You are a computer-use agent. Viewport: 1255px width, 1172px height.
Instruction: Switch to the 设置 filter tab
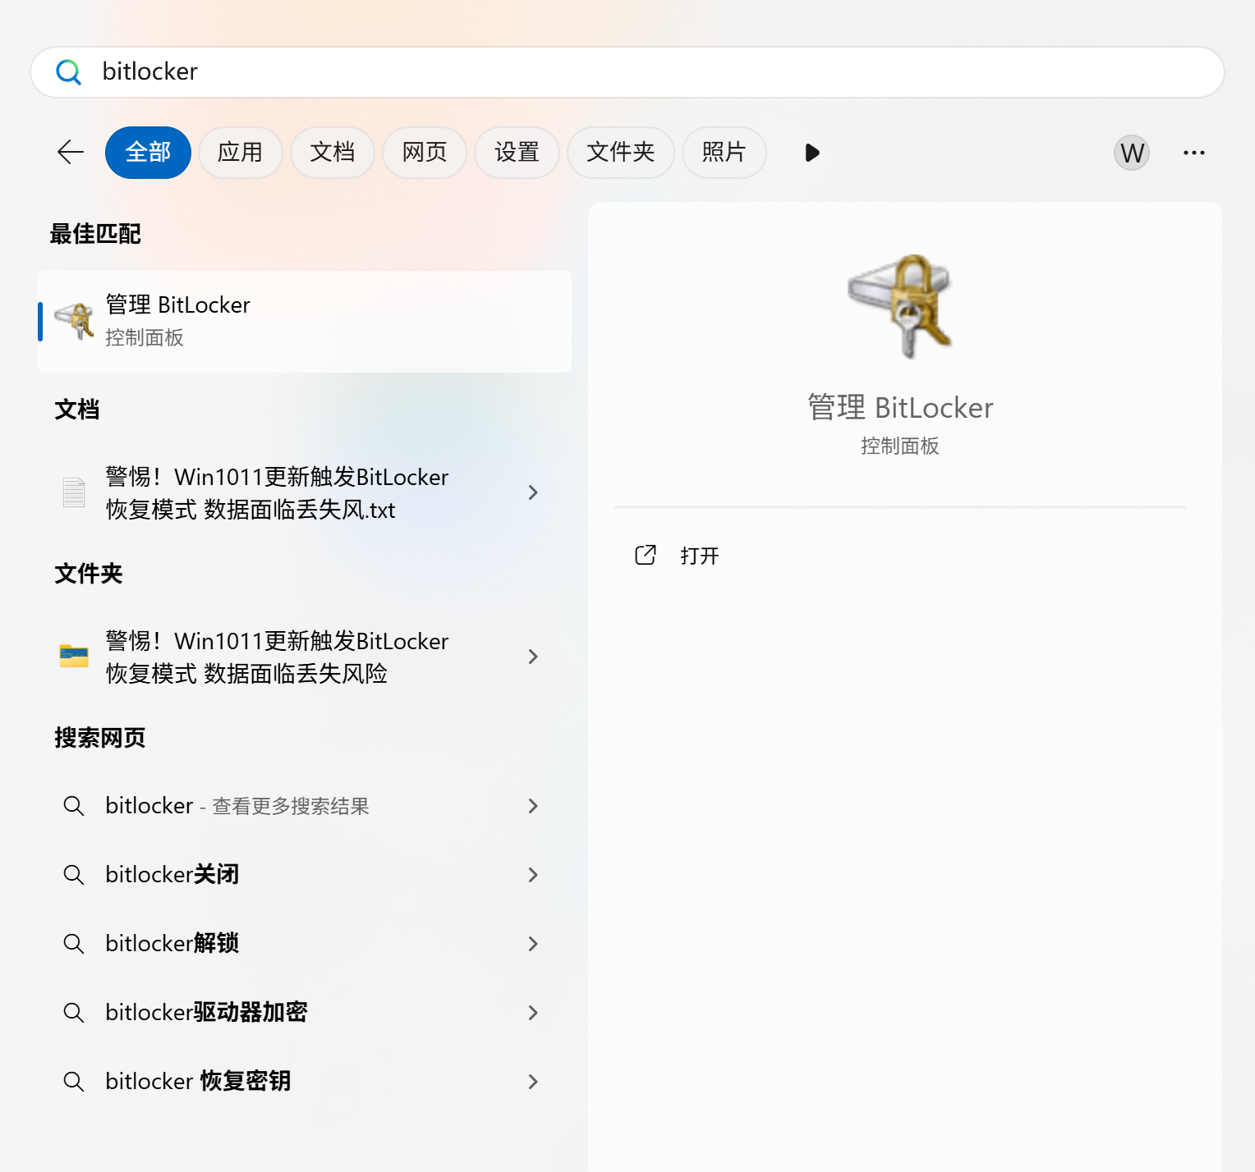coord(517,152)
